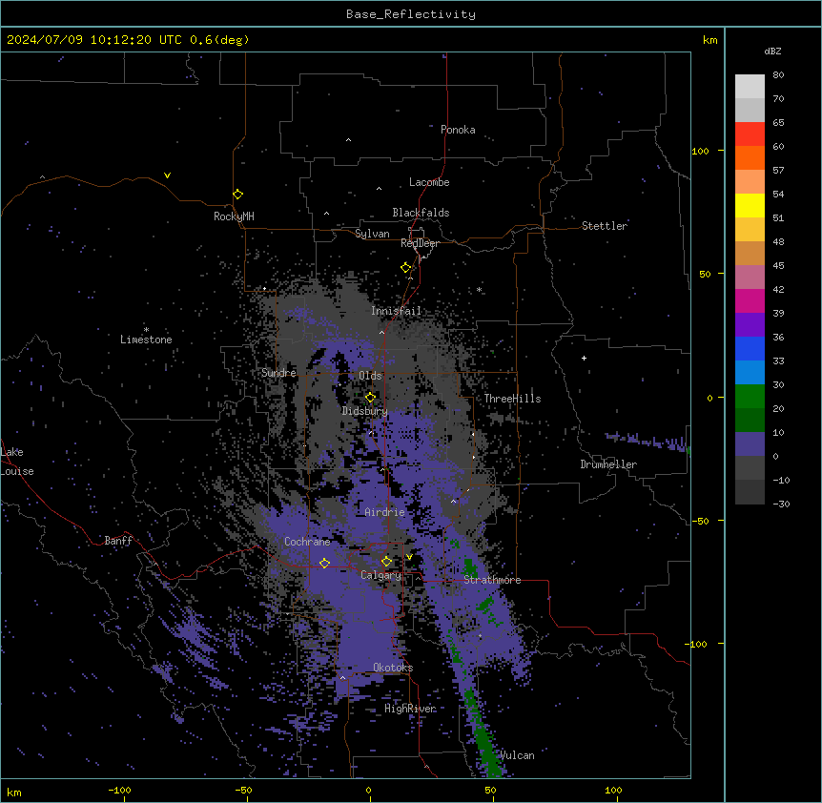This screenshot has height=803, width=822.
Task: Click the 2024/07/09 10:12:20 UTC timestamp
Action: pos(94,40)
